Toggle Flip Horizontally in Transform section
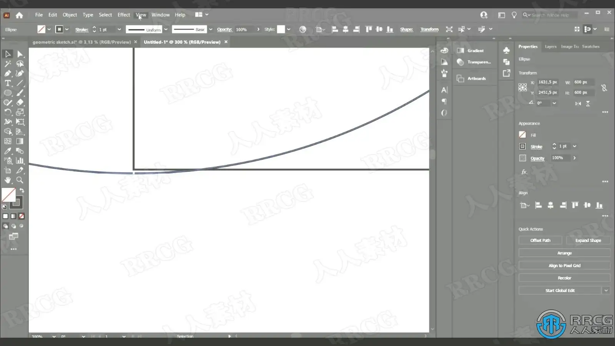 click(x=578, y=103)
